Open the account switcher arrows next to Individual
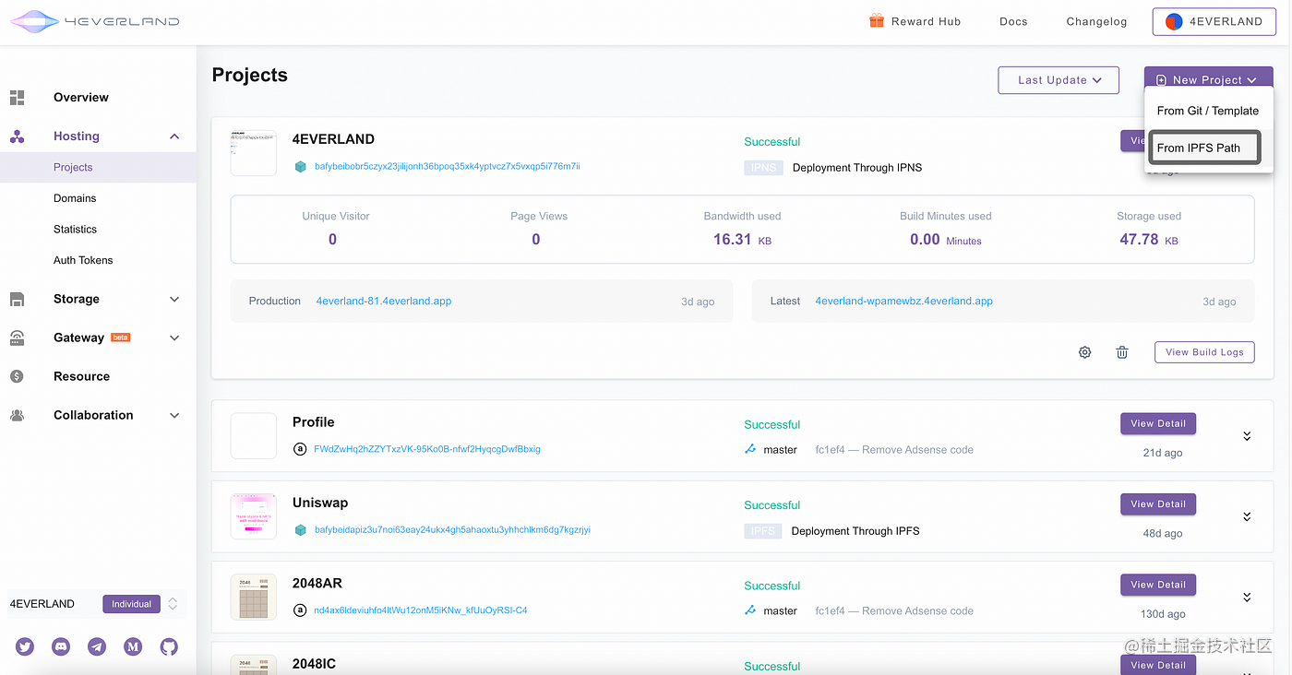This screenshot has width=1292, height=675. coord(173,604)
